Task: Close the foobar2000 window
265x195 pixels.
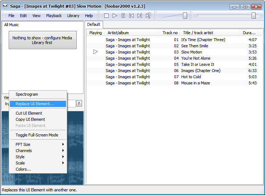Action: (256, 7)
